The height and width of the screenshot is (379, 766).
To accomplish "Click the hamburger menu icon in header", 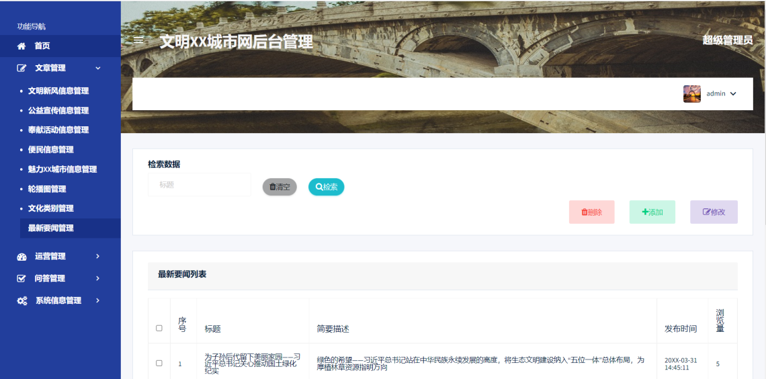I will coord(138,40).
